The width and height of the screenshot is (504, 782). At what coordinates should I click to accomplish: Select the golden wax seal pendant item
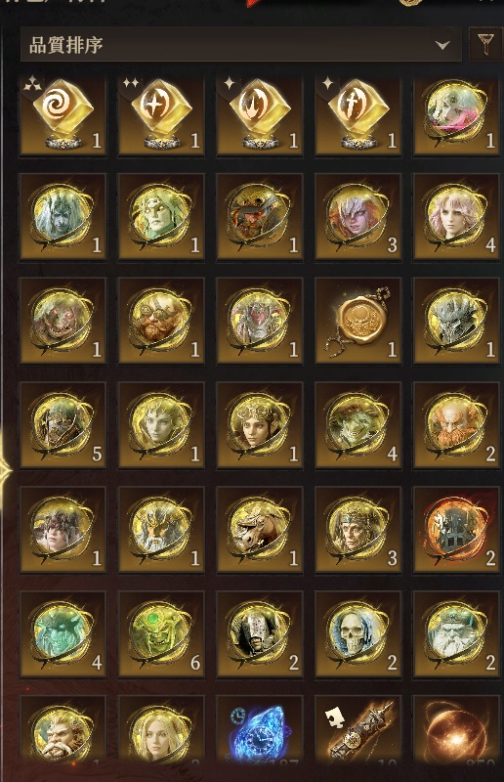coord(357,321)
